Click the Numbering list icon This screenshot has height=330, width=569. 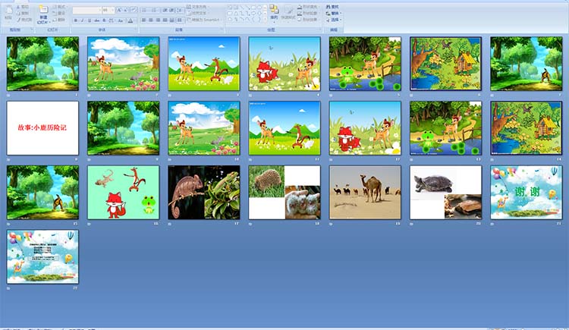pyautogui.click(x=154, y=10)
